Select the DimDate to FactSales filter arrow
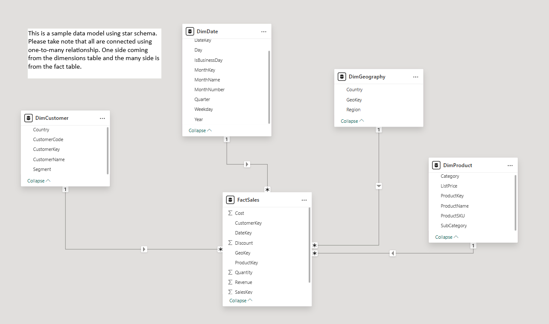Screen dimensions: 549x324 pos(247,164)
